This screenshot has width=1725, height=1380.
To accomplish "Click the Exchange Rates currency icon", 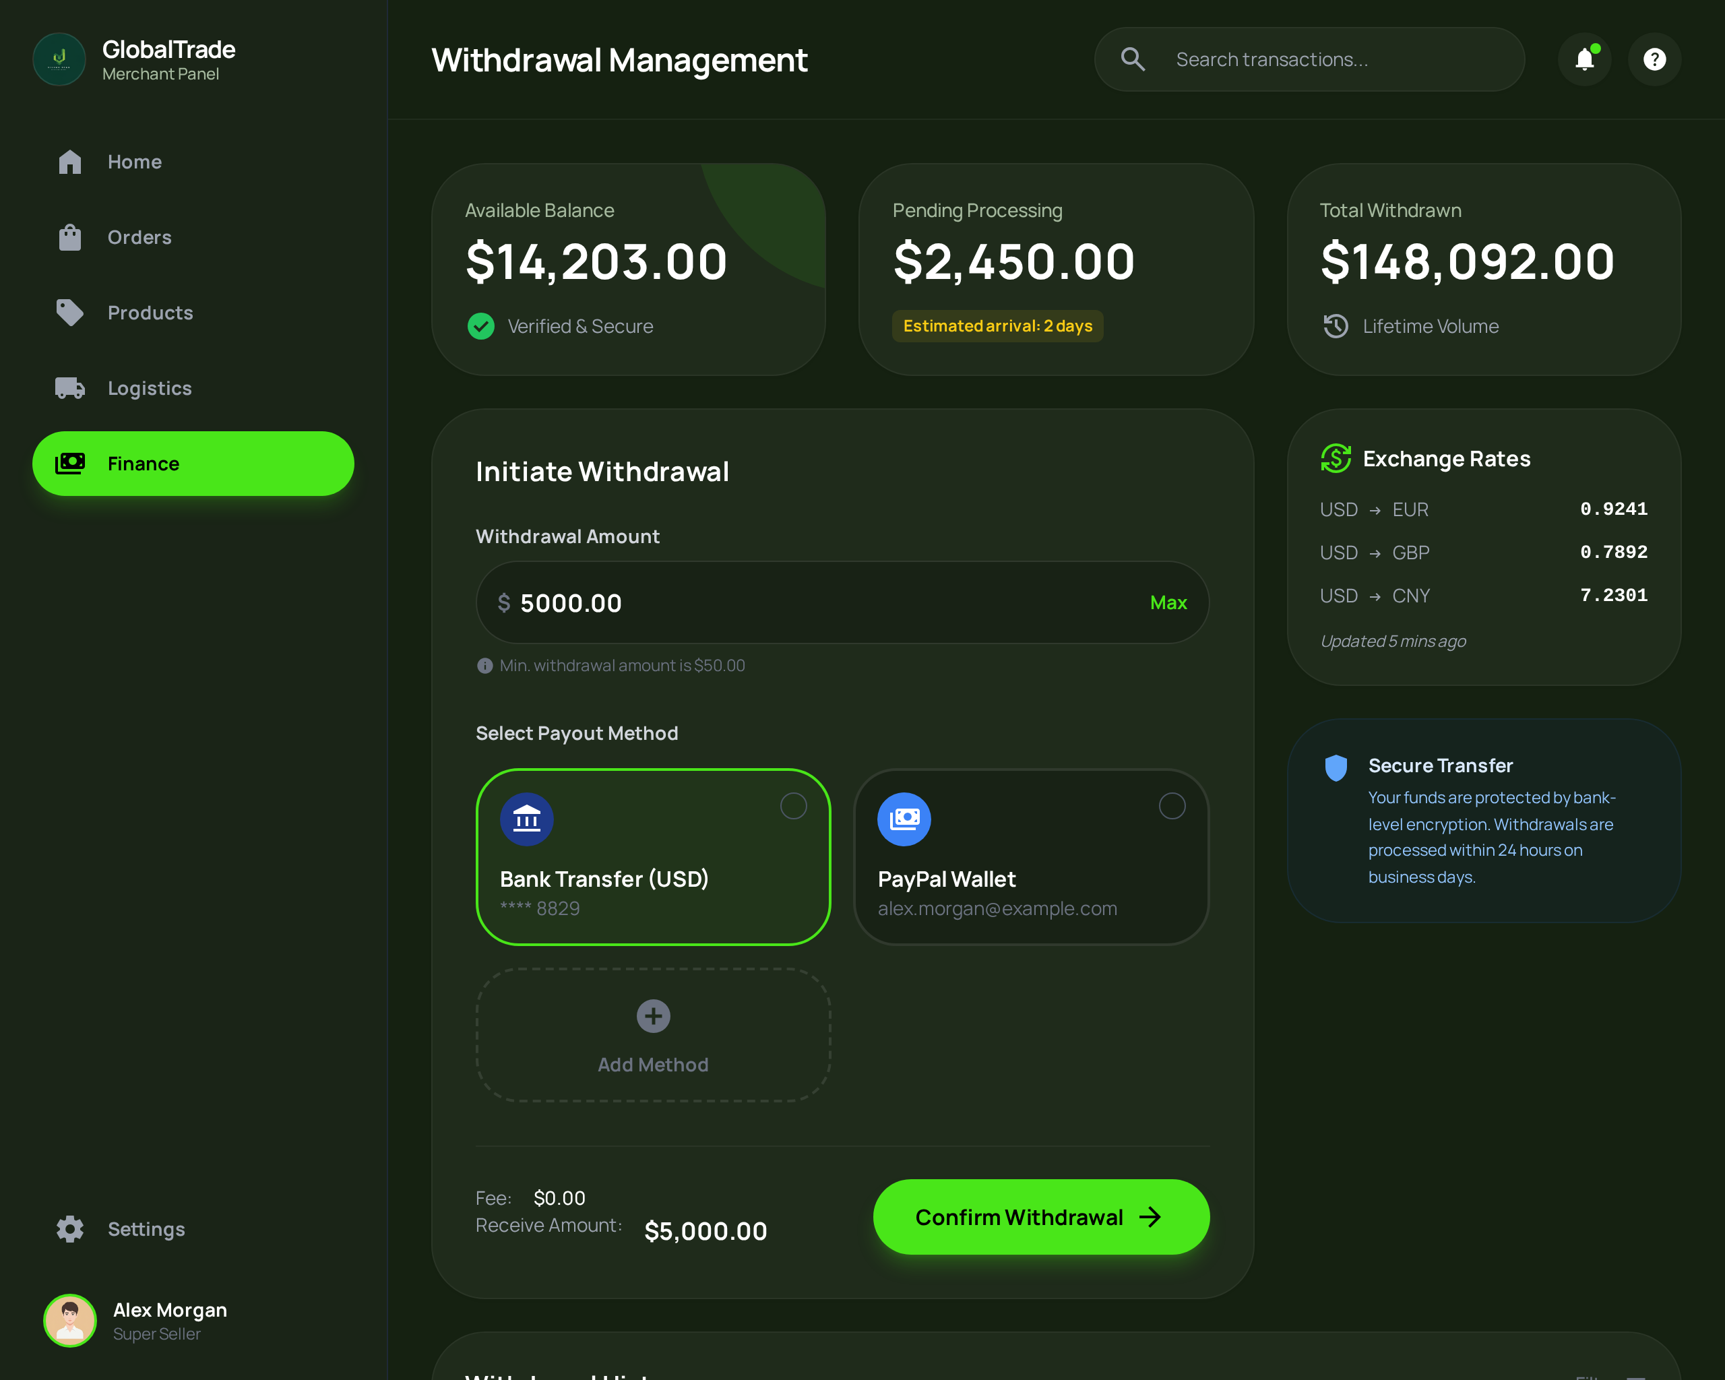I will [1336, 458].
